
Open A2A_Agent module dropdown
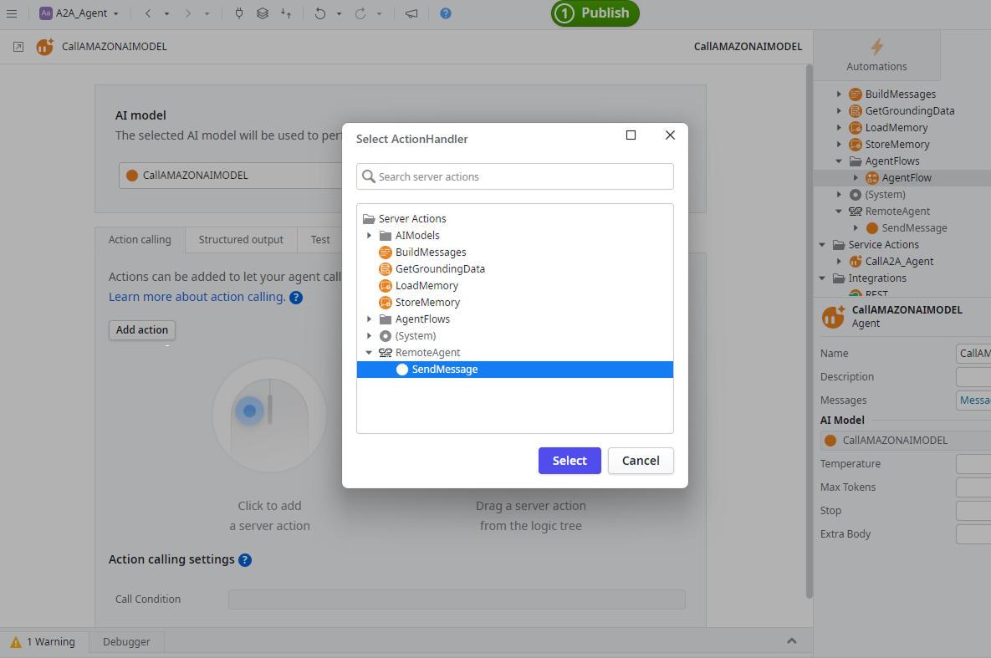point(79,13)
